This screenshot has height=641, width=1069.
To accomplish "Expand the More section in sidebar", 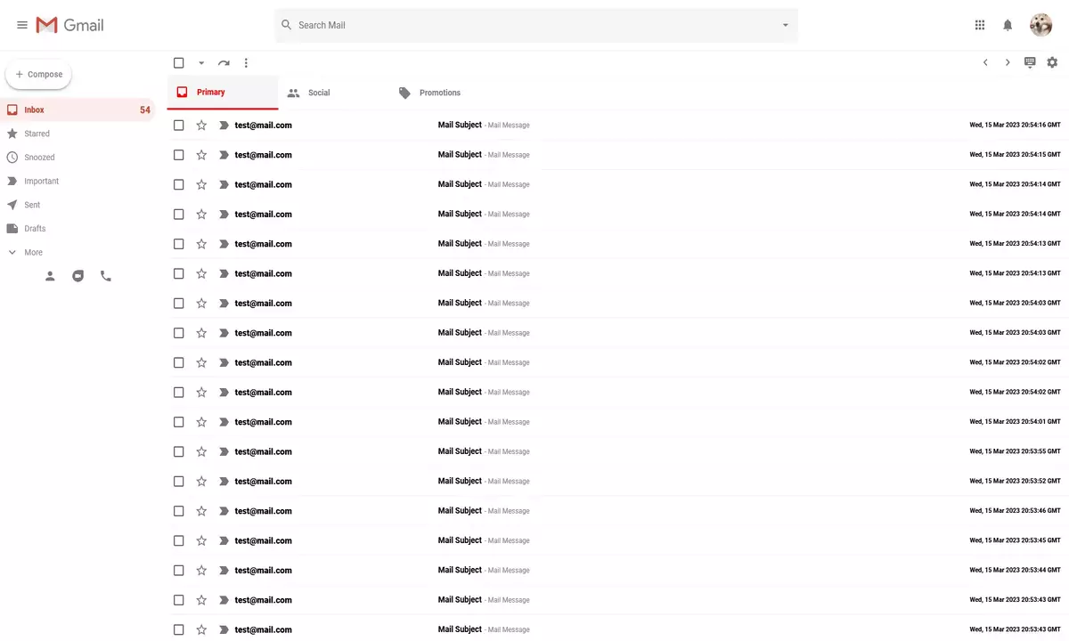I will tap(33, 253).
